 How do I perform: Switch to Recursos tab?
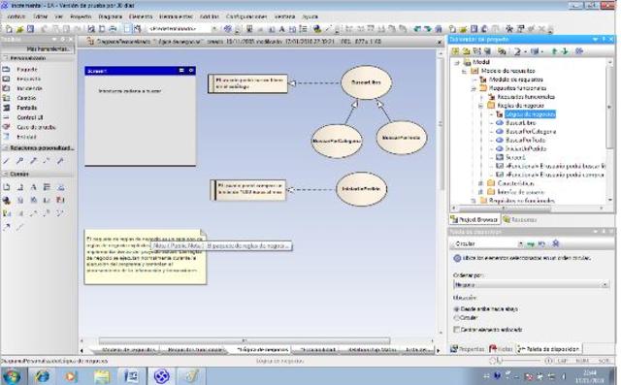pyautogui.click(x=520, y=219)
